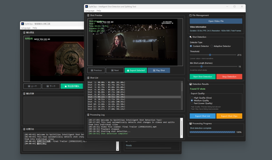Click the Export Shot List button
Viewport: 272px width, 160px height.
click(203, 116)
